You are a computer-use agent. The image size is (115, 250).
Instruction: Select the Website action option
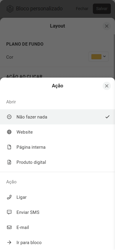[57, 132]
